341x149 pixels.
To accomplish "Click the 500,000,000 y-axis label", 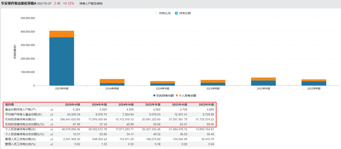I will [27, 18].
